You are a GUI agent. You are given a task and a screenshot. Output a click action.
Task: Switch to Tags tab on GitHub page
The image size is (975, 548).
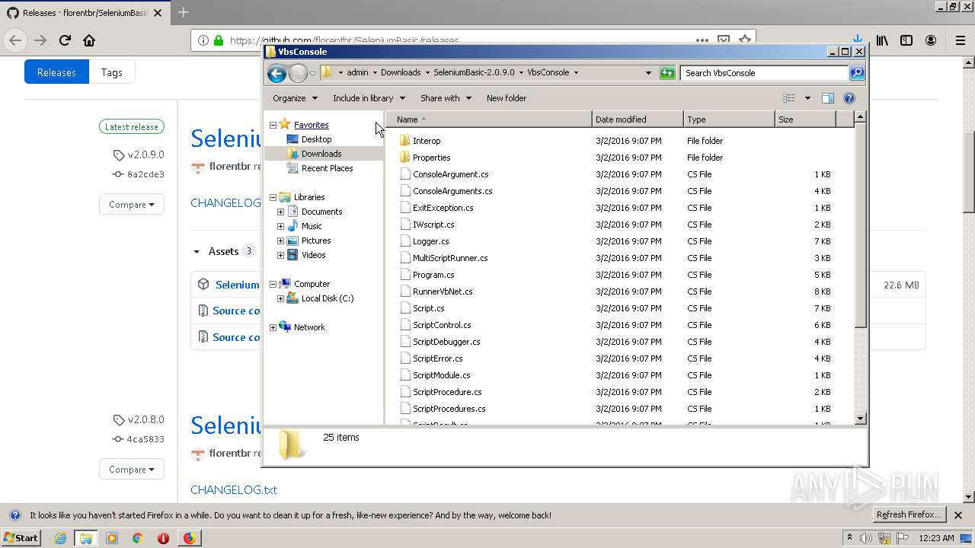tap(112, 72)
